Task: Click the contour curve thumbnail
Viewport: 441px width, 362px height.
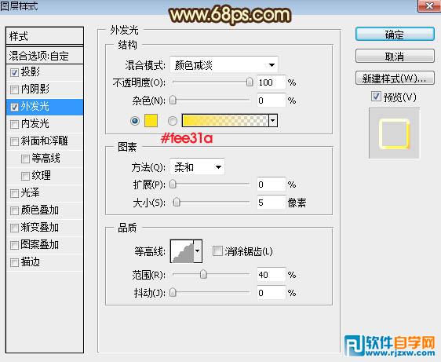Action: tap(182, 251)
